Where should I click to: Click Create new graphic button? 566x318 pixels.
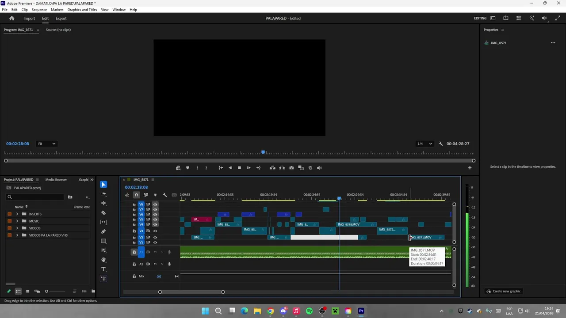point(503,291)
